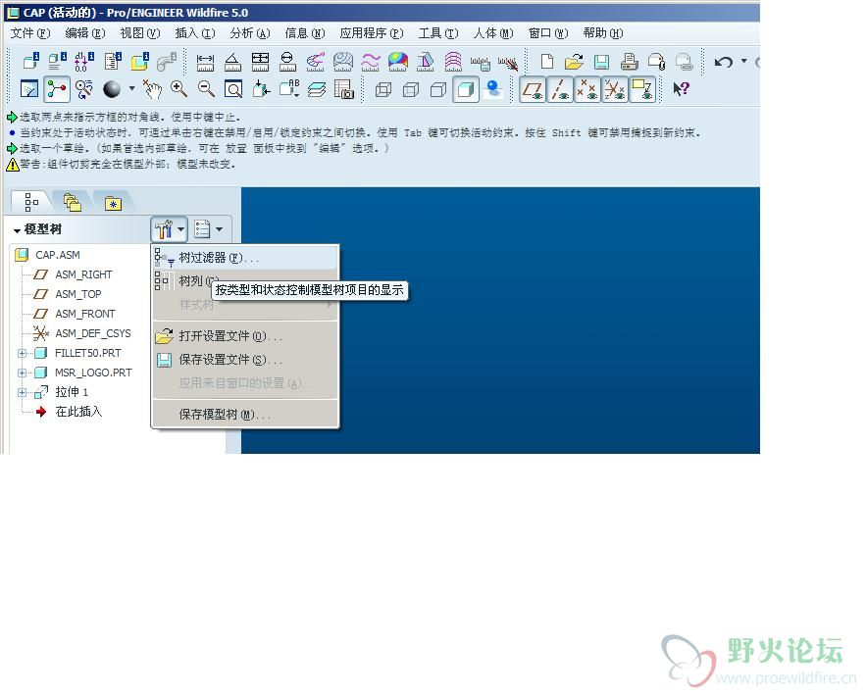Open the undo history dropdown arrow
The height and width of the screenshot is (696, 866).
(x=744, y=61)
